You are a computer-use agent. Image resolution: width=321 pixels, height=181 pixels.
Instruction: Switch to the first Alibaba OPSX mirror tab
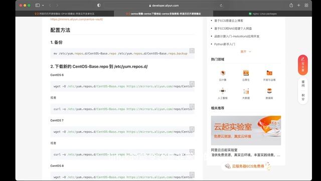(x=65, y=14)
